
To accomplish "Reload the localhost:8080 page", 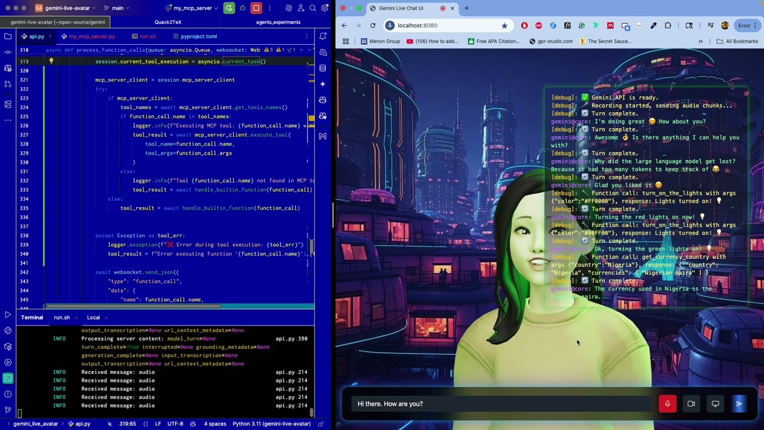I will (372, 25).
